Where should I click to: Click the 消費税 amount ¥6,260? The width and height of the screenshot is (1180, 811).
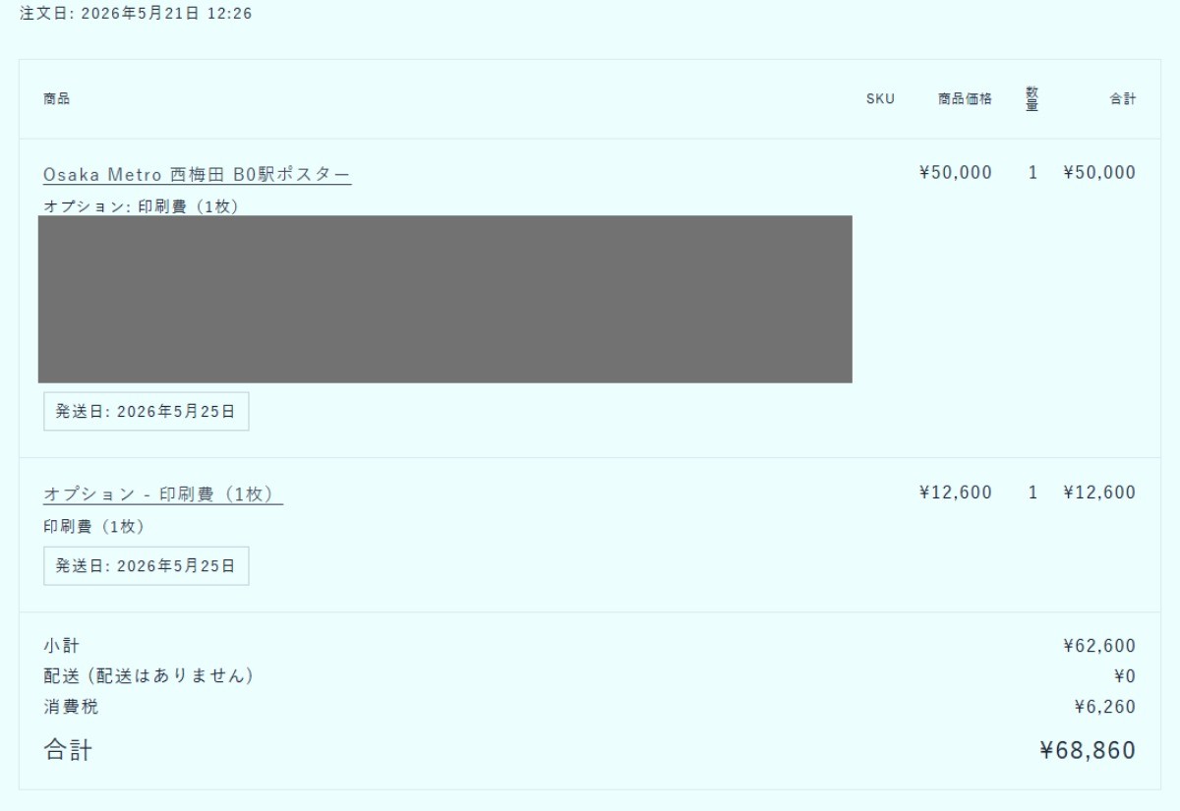(x=1105, y=707)
